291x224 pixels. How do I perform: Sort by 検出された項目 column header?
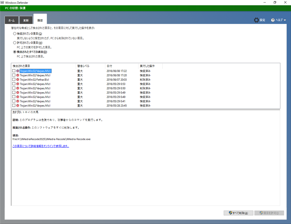tap(43, 66)
